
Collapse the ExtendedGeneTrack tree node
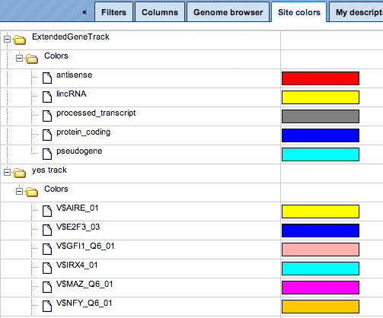(x=7, y=40)
